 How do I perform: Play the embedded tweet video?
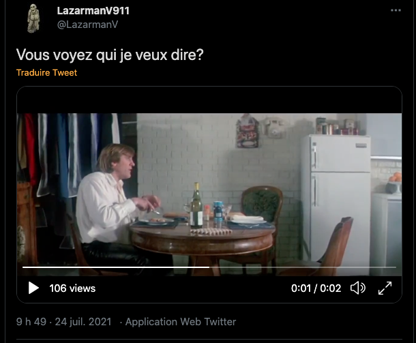pos(33,288)
